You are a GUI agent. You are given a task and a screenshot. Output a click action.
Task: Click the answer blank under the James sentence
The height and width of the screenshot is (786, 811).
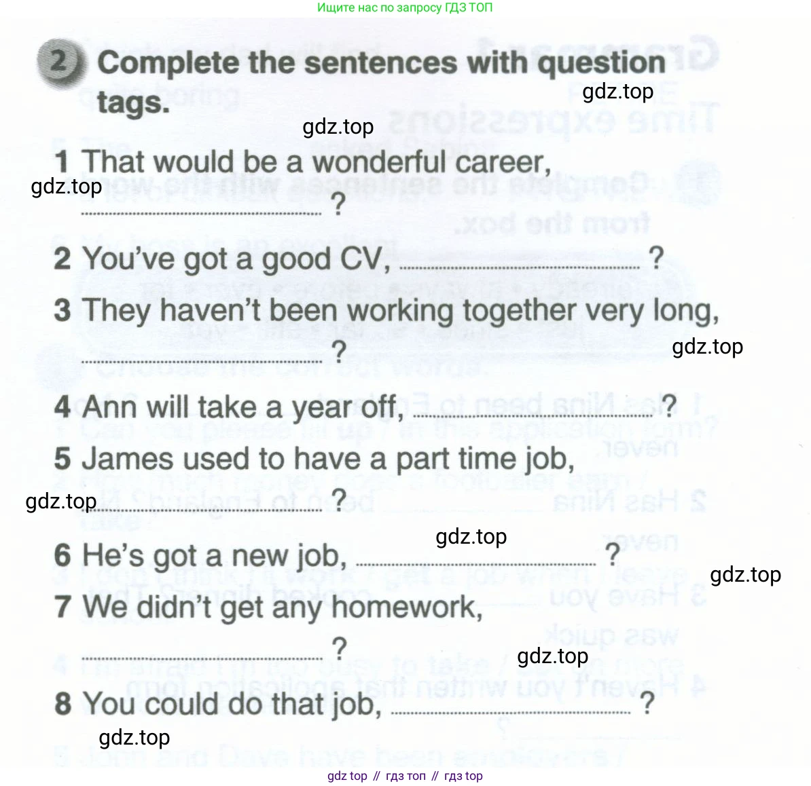click(x=201, y=508)
